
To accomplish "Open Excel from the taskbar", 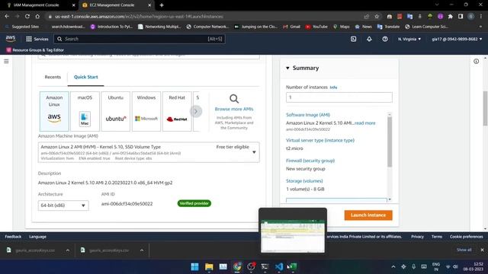I will pyautogui.click(x=292, y=266).
